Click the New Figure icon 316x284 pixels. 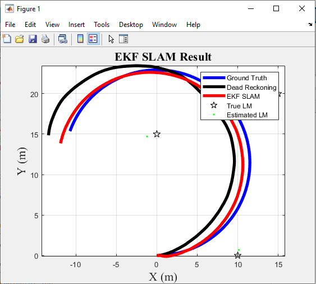7,39
